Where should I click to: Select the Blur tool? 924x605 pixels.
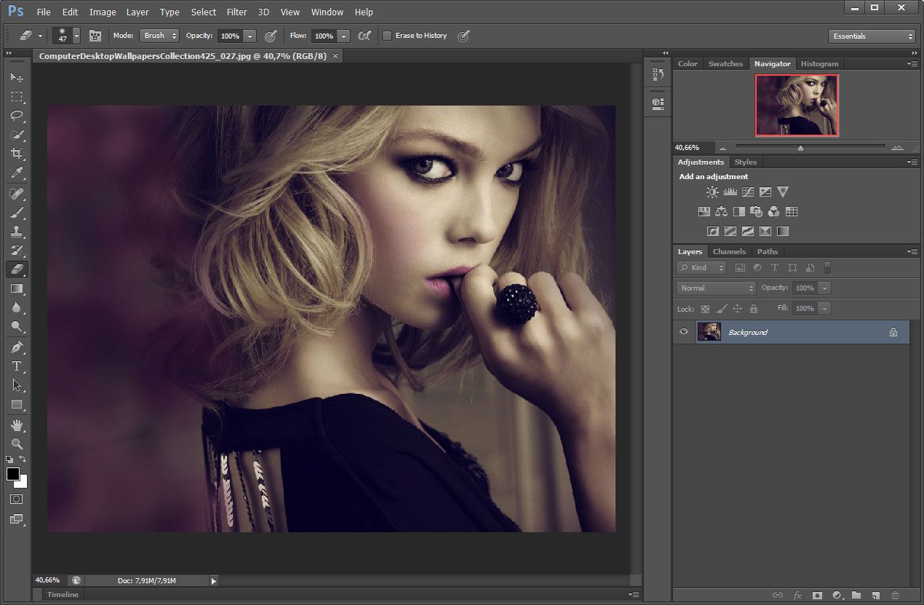click(x=17, y=307)
